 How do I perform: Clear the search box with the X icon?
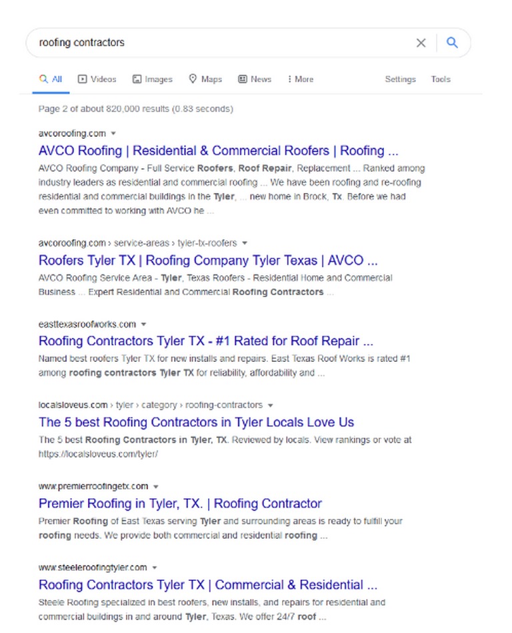pos(421,43)
